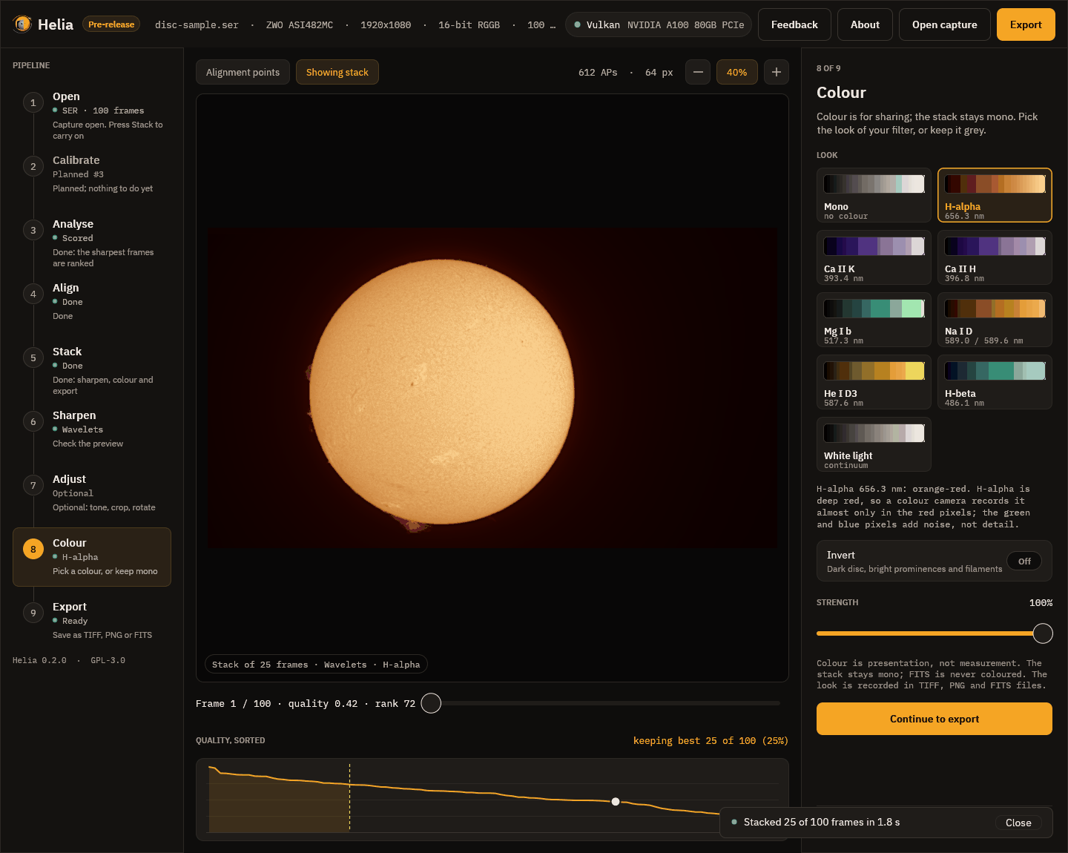This screenshot has height=853, width=1068.
Task: Select the Mg I b look
Action: click(x=874, y=320)
